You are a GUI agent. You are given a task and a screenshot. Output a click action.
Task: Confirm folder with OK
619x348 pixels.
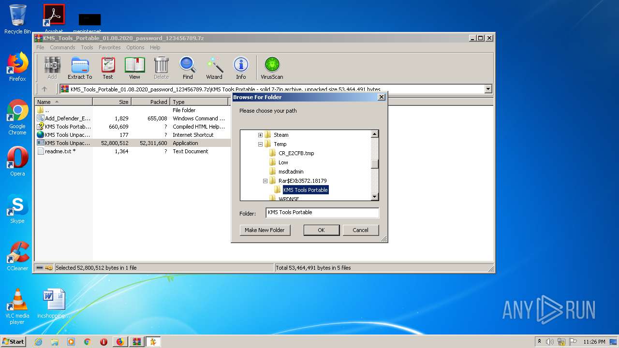point(321,230)
